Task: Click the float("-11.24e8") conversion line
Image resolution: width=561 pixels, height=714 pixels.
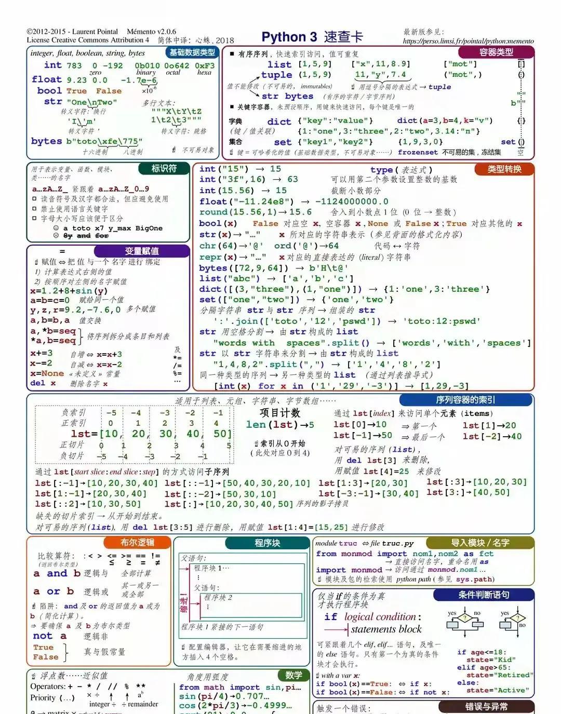Action: tap(293, 201)
